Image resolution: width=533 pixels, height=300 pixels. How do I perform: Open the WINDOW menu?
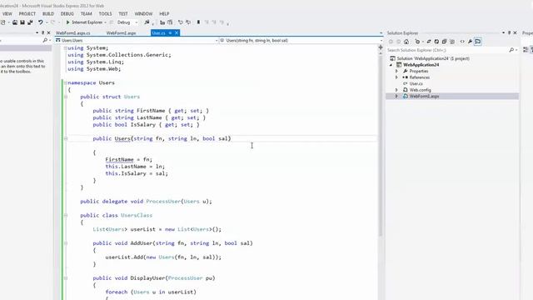pos(143,13)
